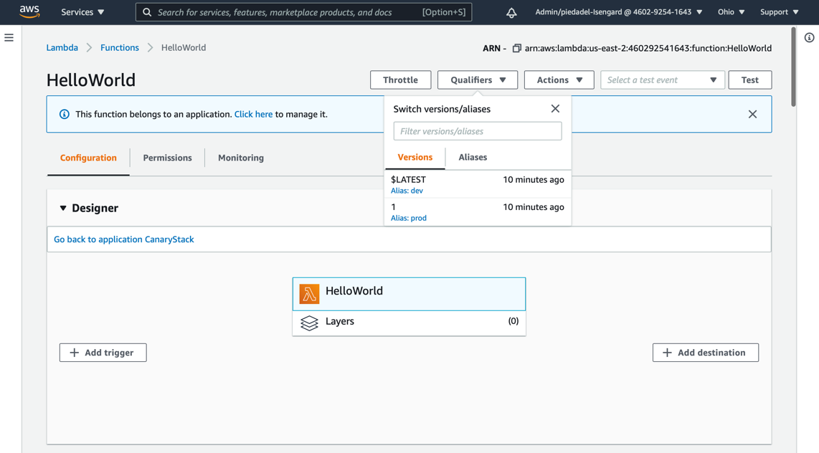Click the Lambda icon in HelloWorld box

309,295
